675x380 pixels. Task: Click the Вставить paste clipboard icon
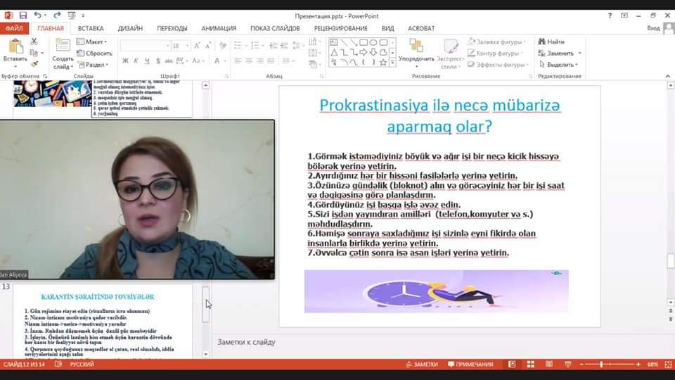click(x=15, y=46)
